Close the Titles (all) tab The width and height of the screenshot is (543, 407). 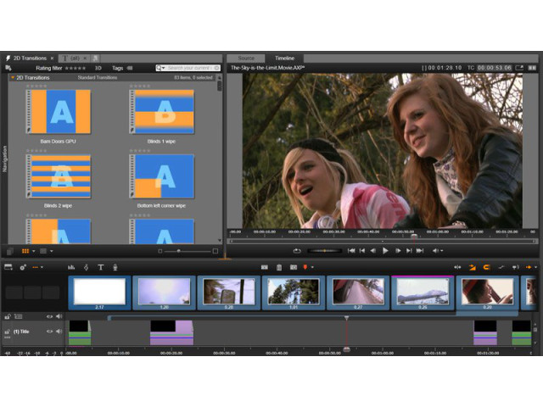point(85,59)
